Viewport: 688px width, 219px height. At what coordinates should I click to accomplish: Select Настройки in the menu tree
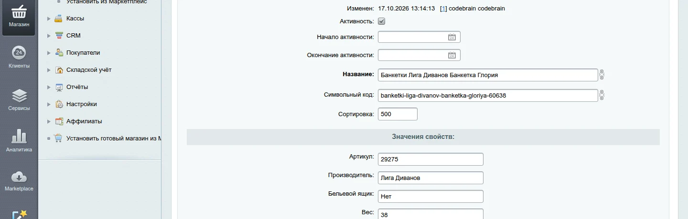pyautogui.click(x=82, y=104)
